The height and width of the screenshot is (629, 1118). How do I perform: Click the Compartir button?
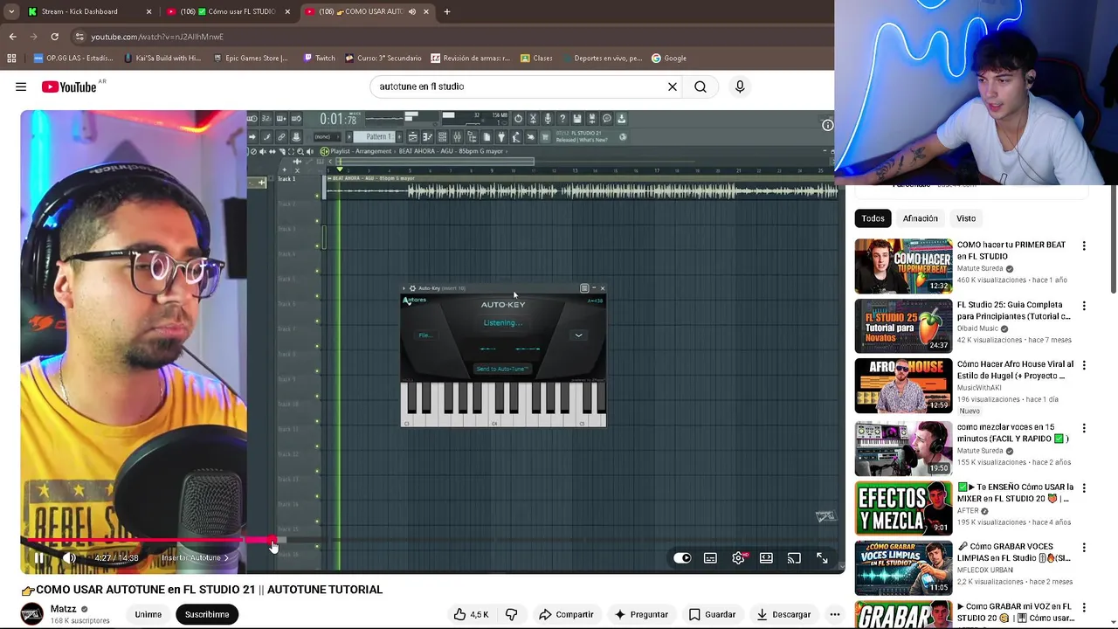(x=566, y=614)
